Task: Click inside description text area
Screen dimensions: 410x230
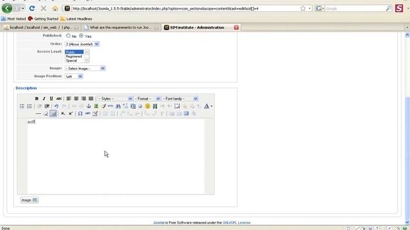Action: [x=116, y=157]
